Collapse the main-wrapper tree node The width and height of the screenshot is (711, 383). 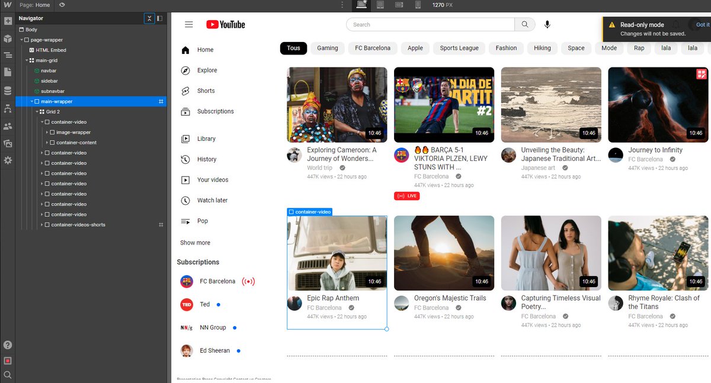(x=32, y=101)
